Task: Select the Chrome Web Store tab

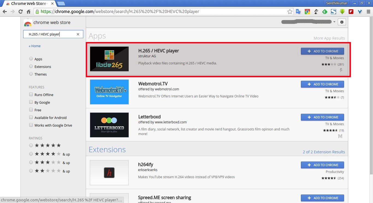Action: (x=27, y=4)
